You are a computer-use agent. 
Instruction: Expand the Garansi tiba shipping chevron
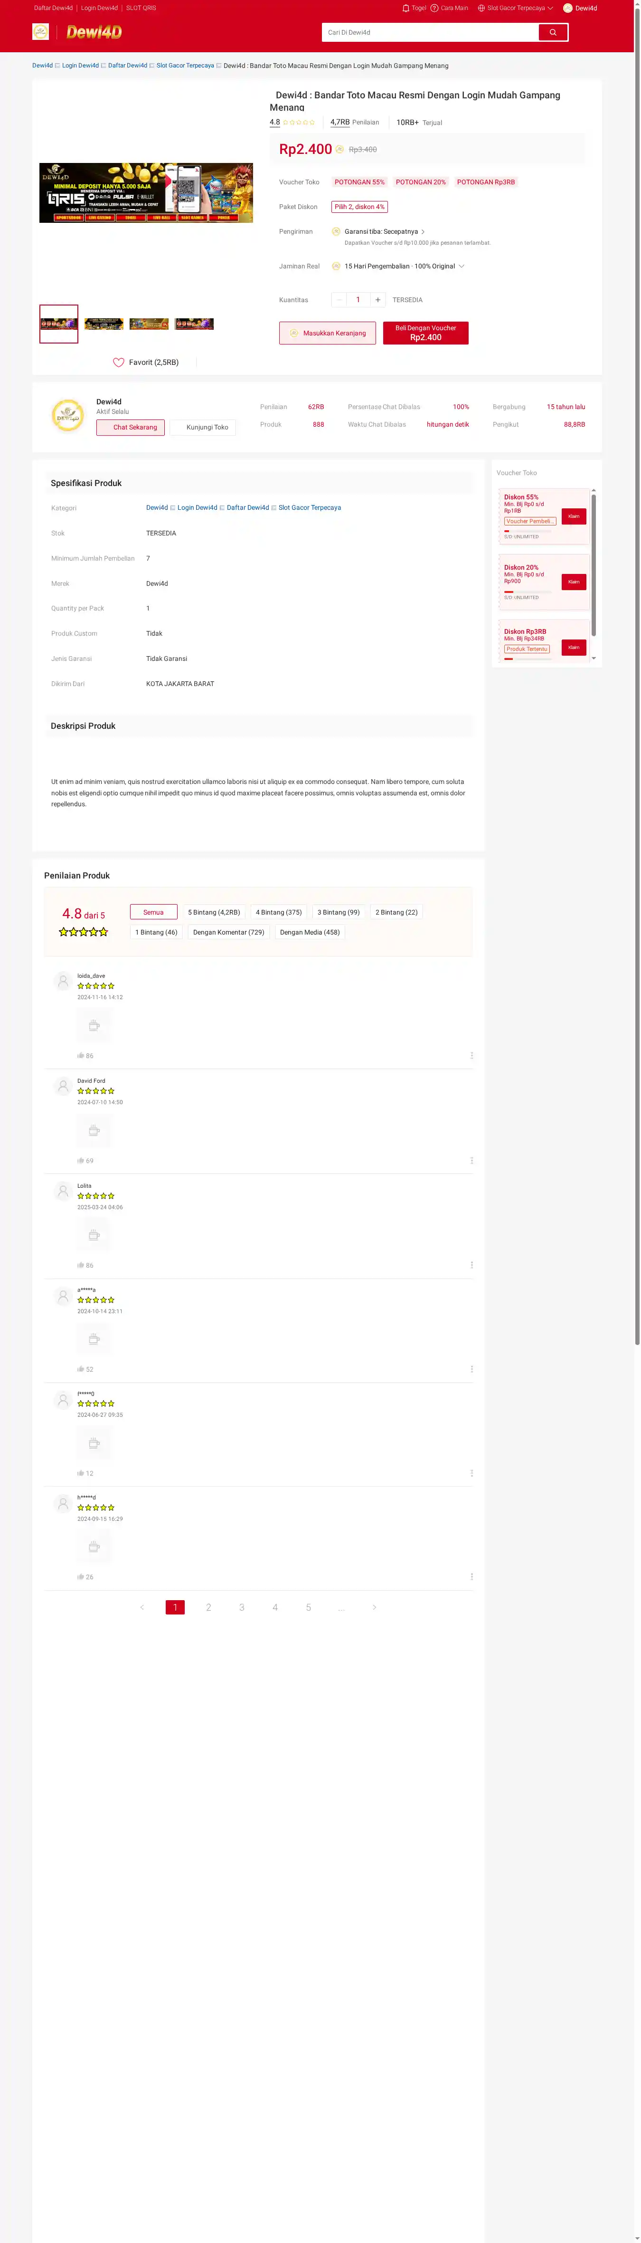point(423,231)
